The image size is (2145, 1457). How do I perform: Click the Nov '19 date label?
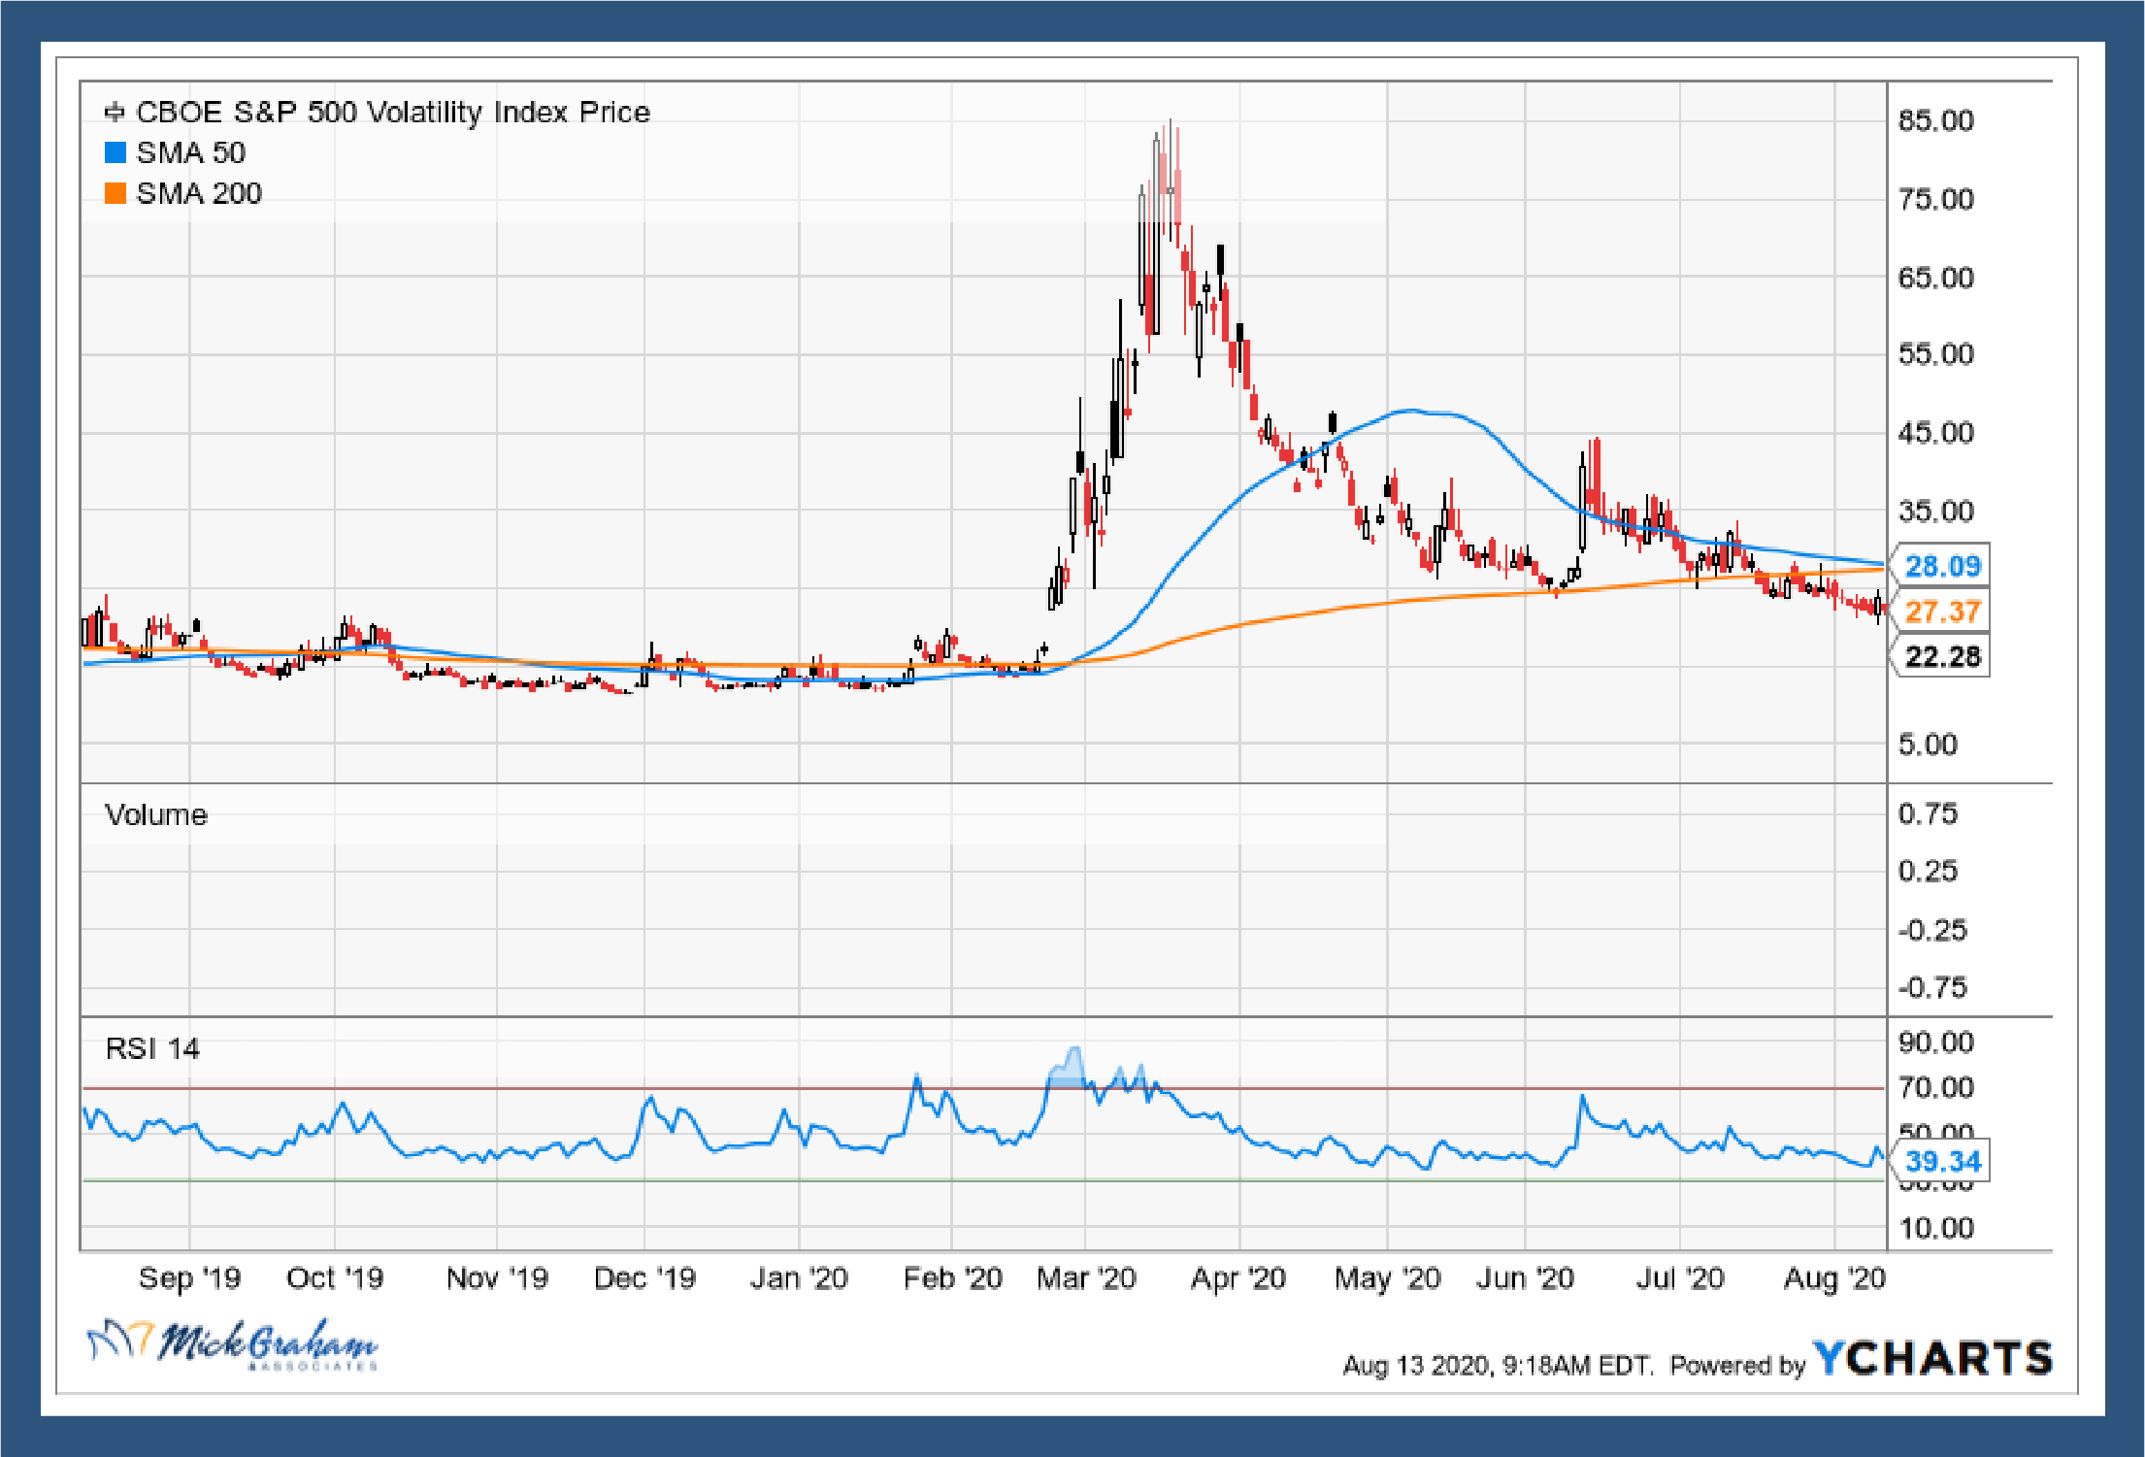coord(497,1277)
